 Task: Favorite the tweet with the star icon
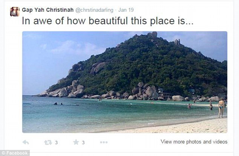pos(75,142)
